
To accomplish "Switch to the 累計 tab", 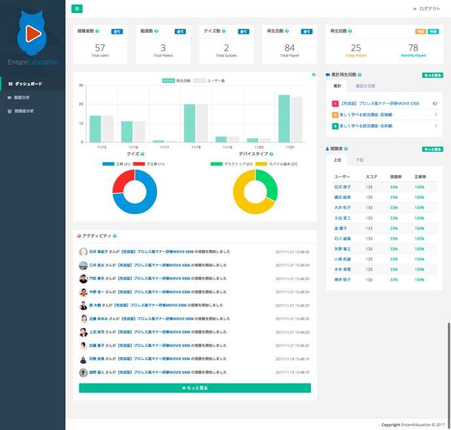I will pos(337,86).
